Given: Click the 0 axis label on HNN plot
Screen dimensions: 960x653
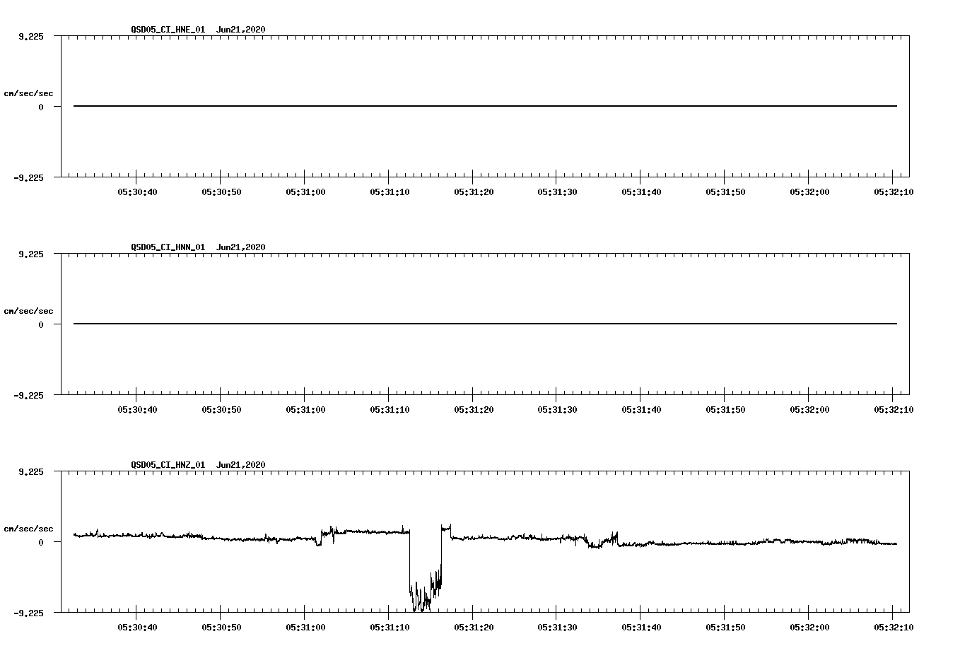Looking at the screenshot, I should click(41, 324).
